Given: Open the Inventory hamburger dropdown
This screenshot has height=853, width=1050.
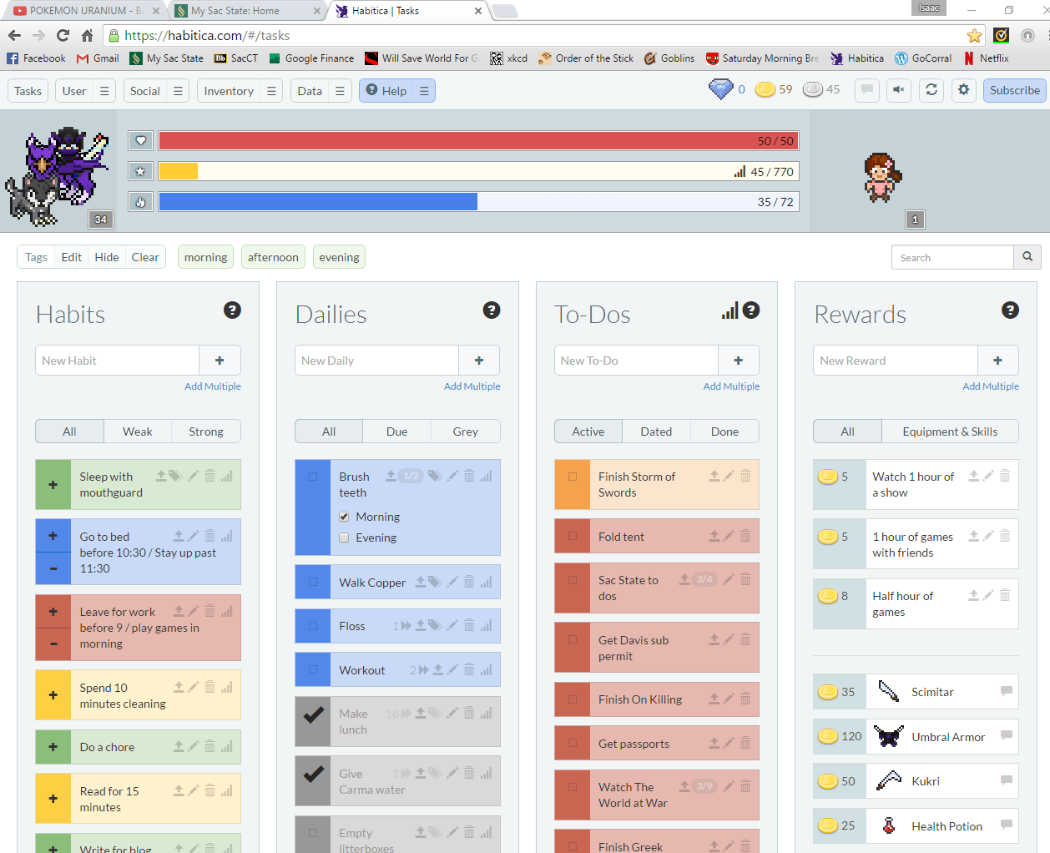Looking at the screenshot, I should (271, 91).
